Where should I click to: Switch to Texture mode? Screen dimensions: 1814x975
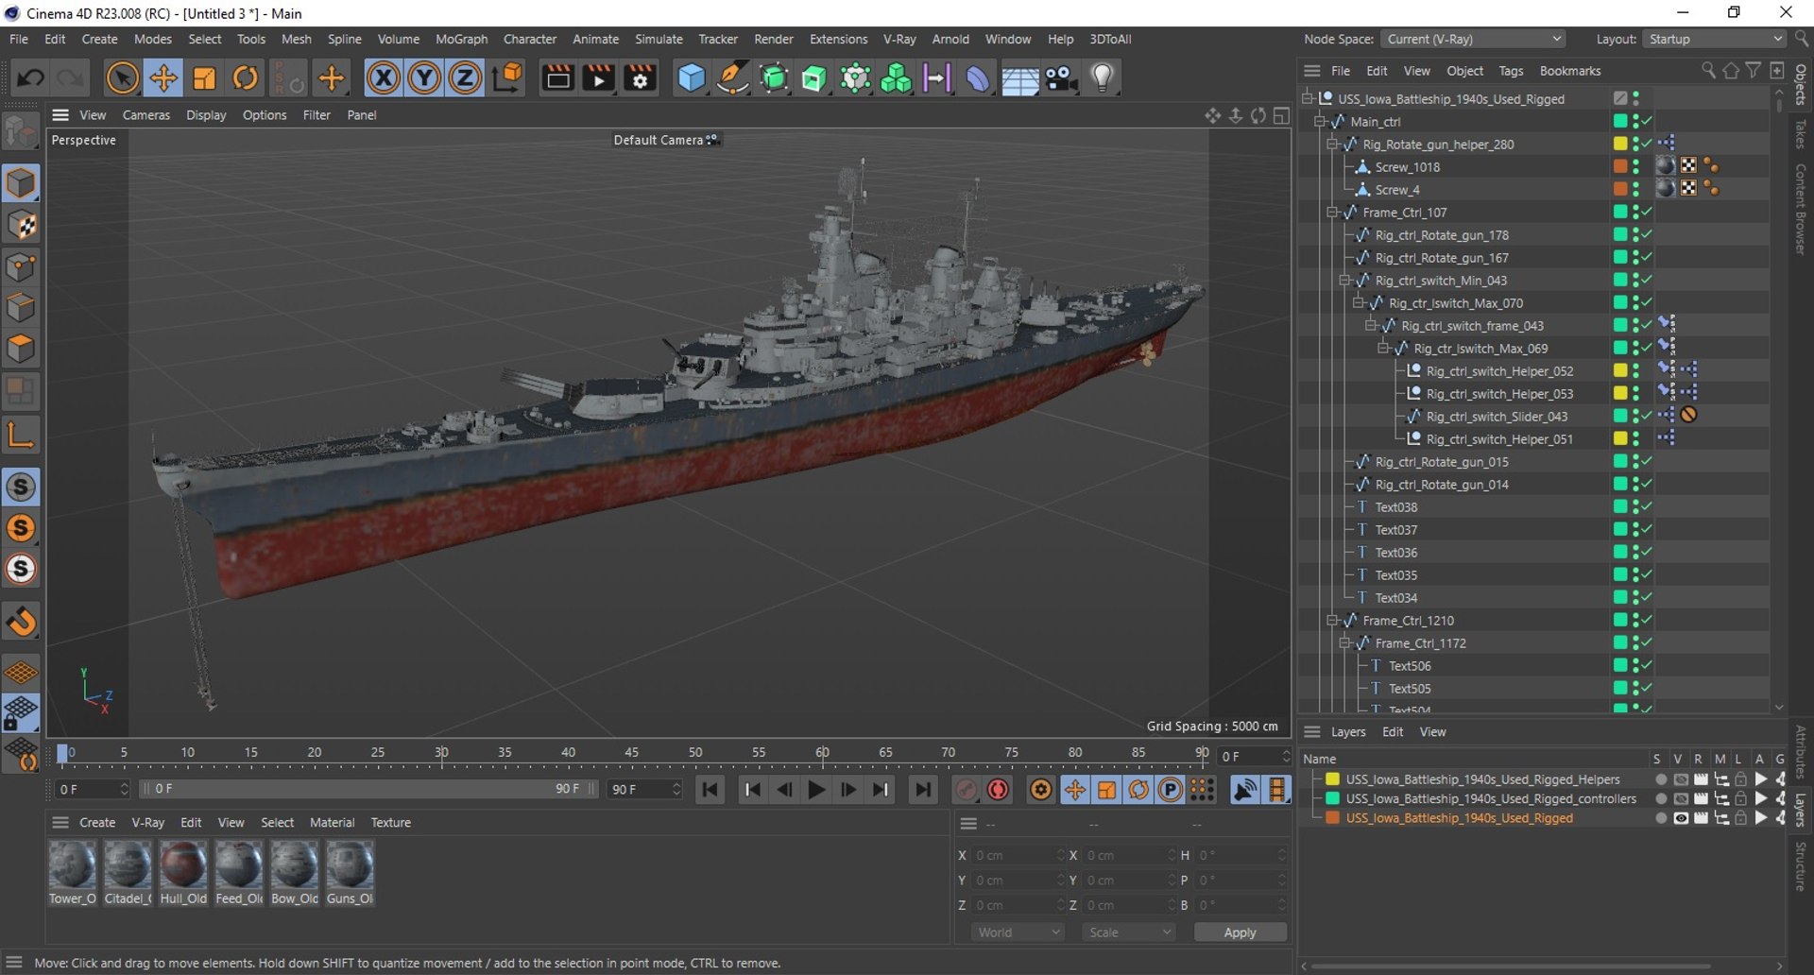coord(21,225)
